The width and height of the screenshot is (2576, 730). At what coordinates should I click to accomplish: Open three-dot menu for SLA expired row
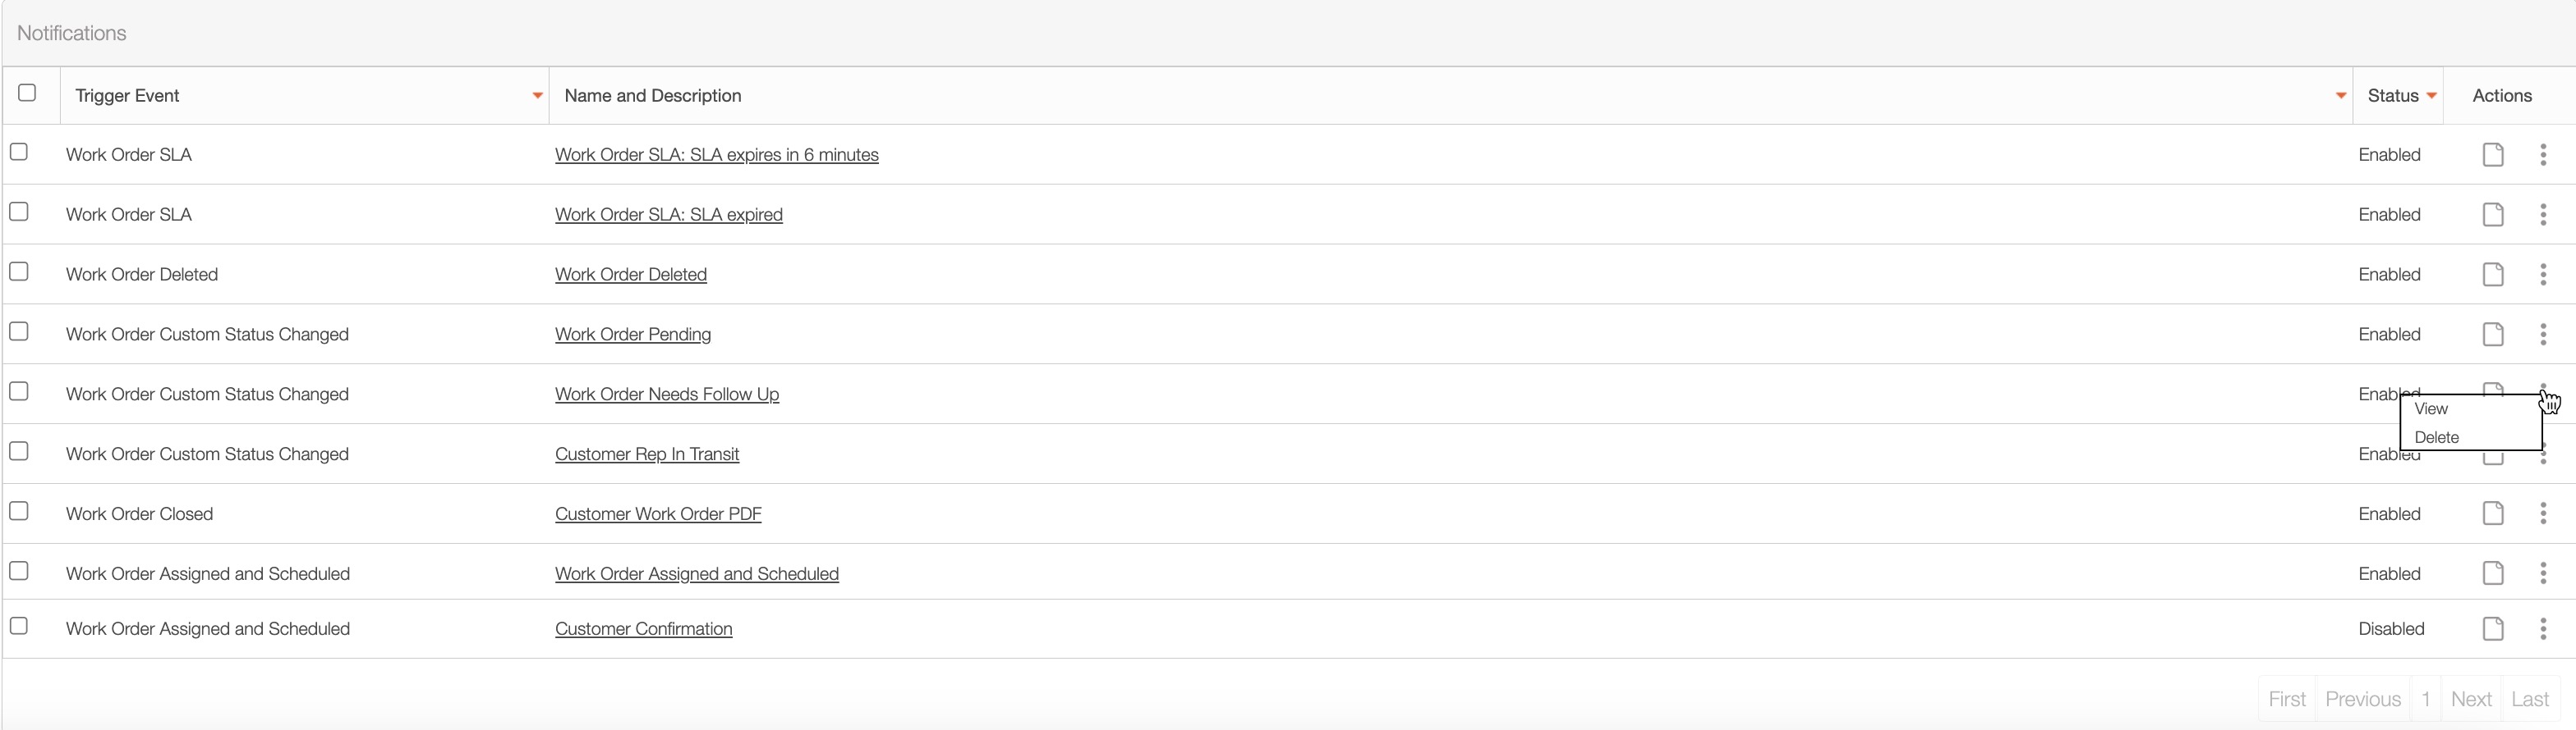pyautogui.click(x=2543, y=215)
